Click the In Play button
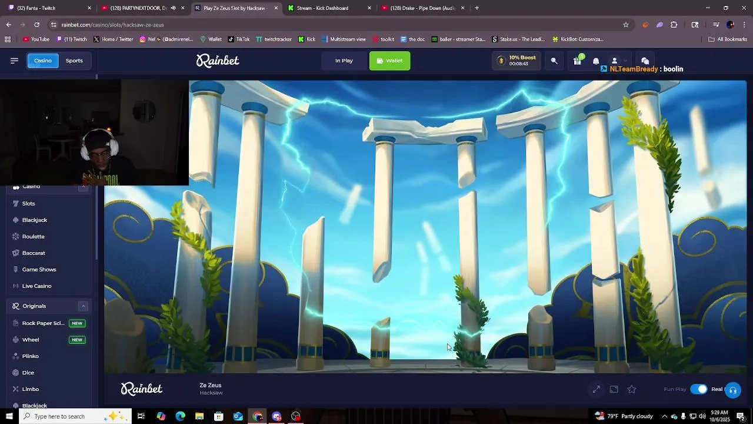Image resolution: width=753 pixels, height=424 pixels. click(x=344, y=61)
